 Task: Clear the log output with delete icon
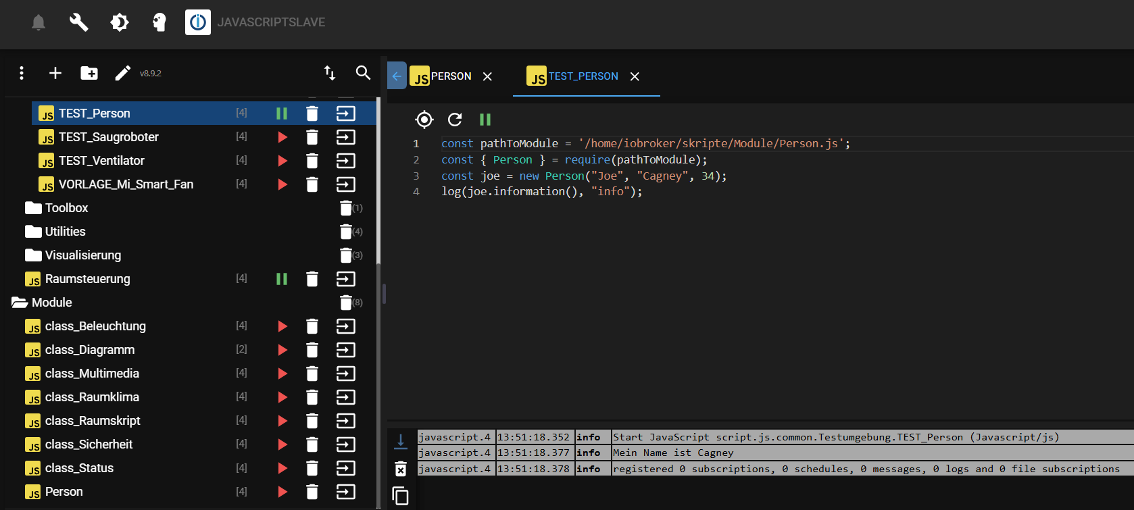pyautogui.click(x=401, y=469)
